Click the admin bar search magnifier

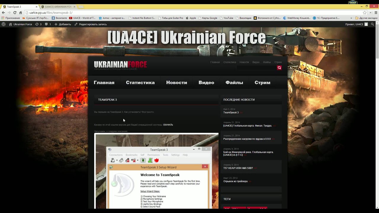coord(373,24)
